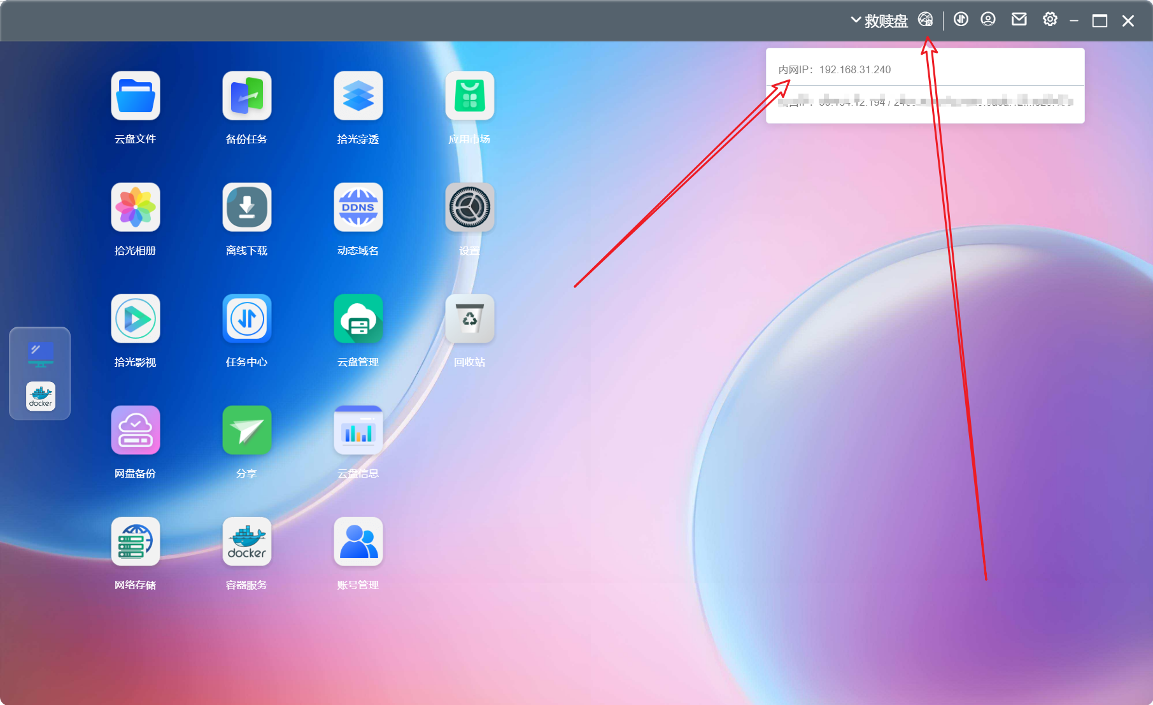Launch the 拾光影视 video app
This screenshot has height=705, width=1153.
[x=135, y=318]
